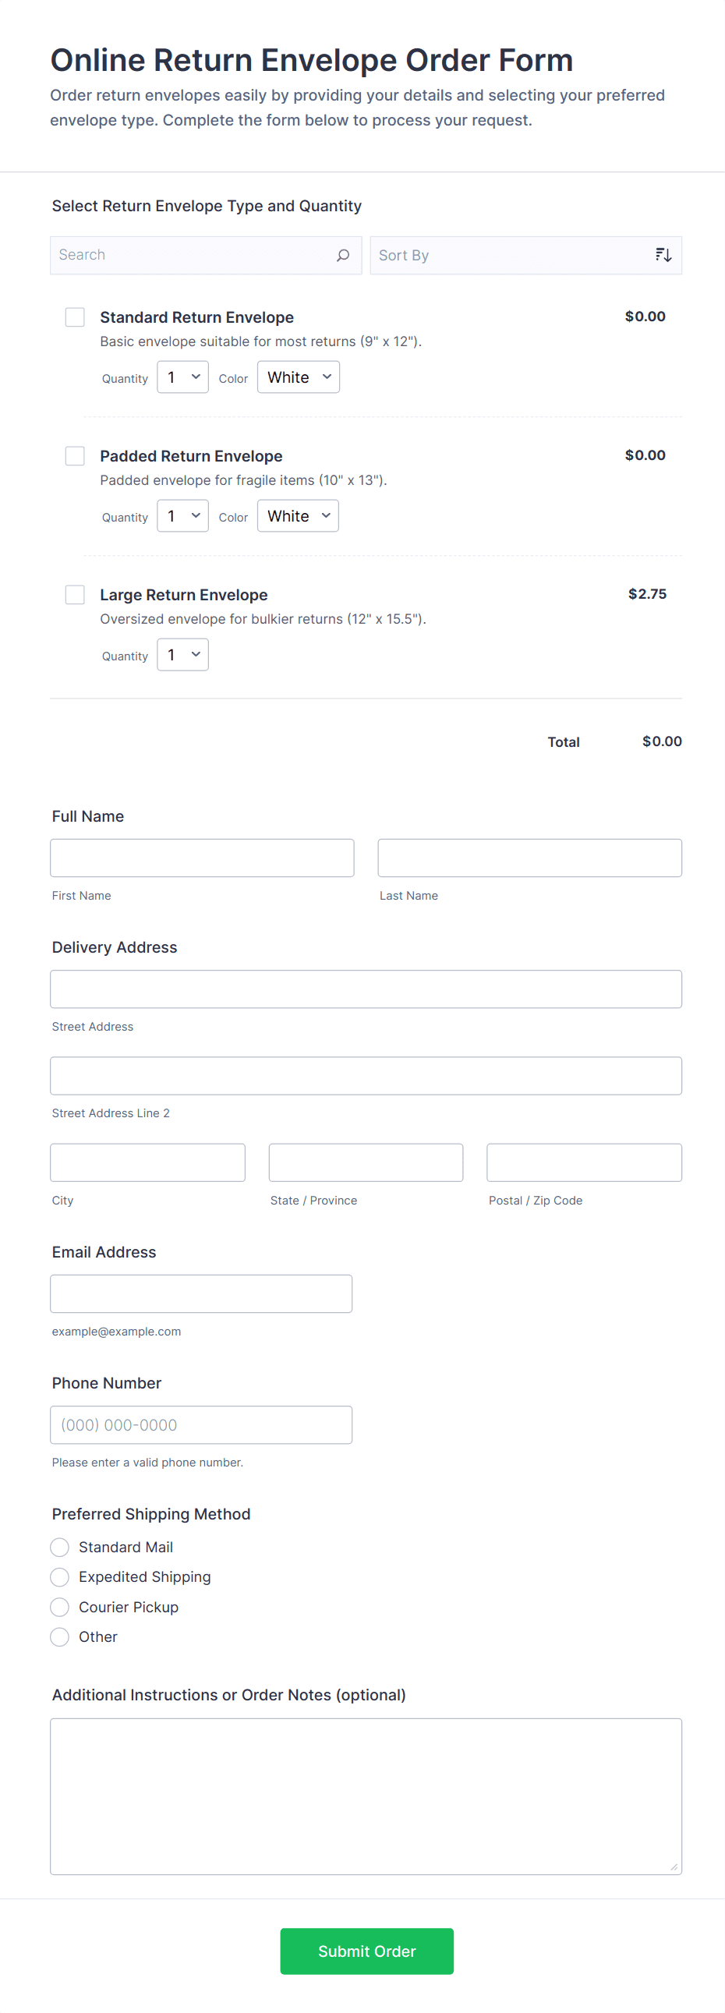Click the Email Address input field
The height and width of the screenshot is (2013, 725).
(202, 1293)
